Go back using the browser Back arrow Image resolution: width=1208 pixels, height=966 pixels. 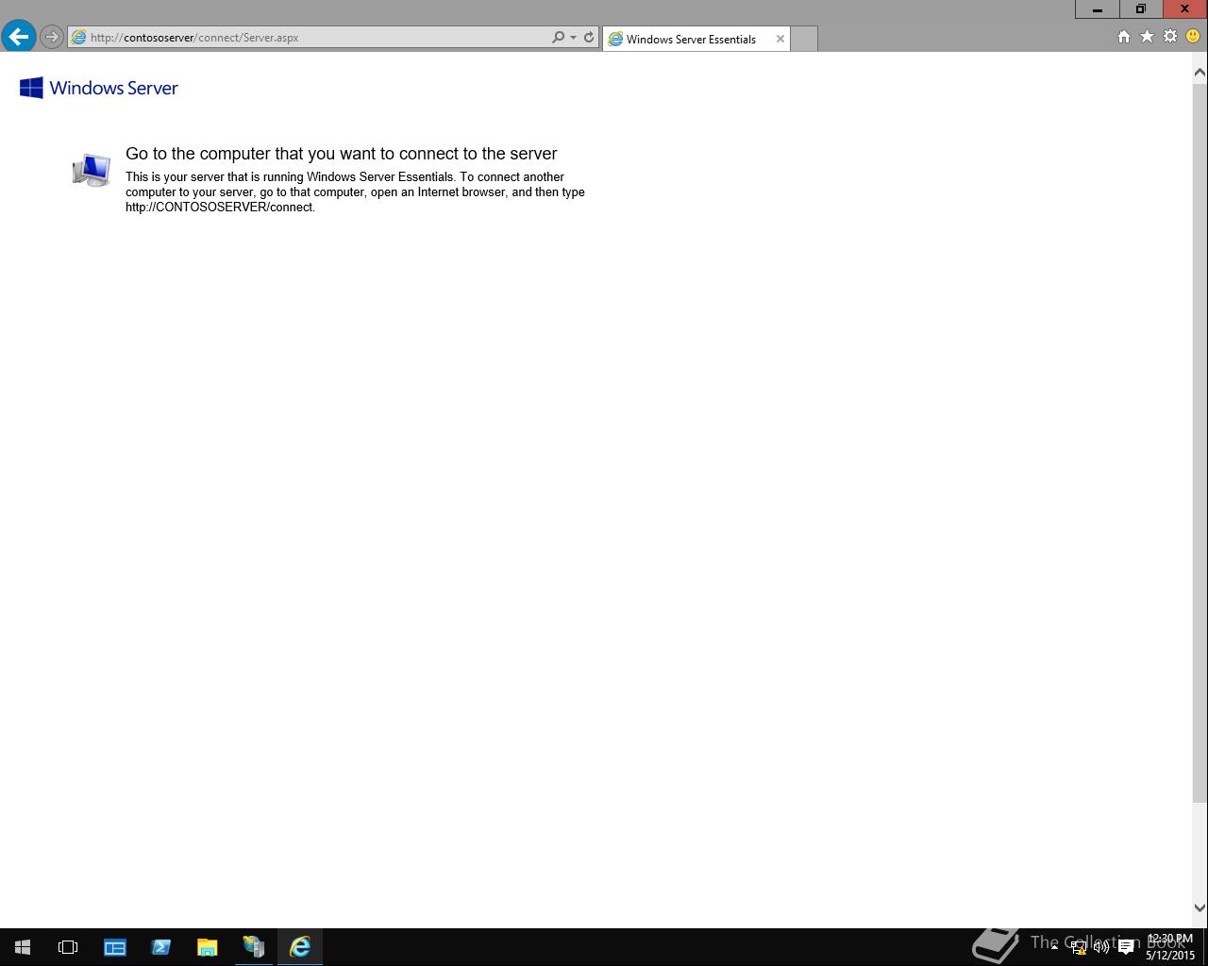19,37
